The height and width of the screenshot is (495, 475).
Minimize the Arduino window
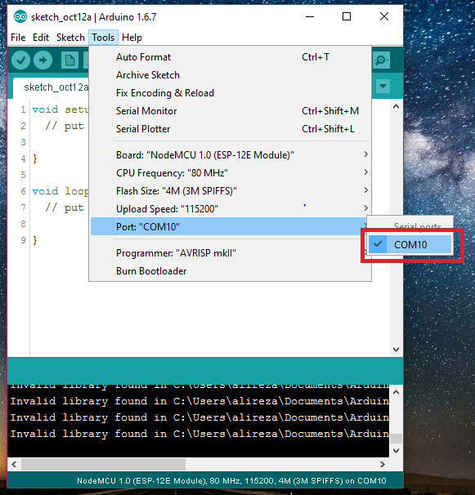310,16
